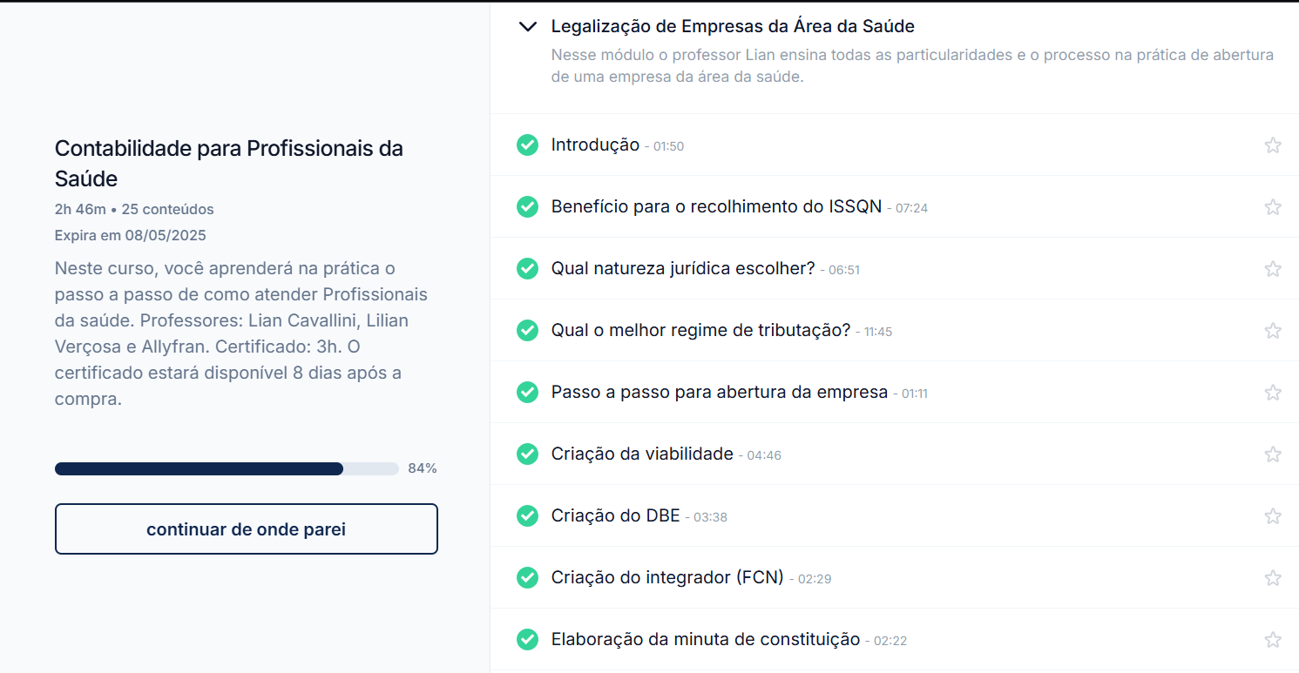Click continuar de onde parei button
The height and width of the screenshot is (673, 1299).
point(247,528)
